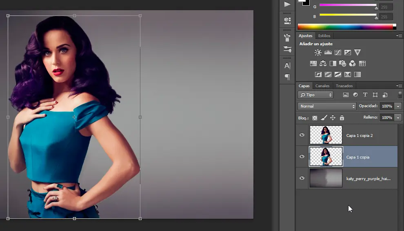
Task: Click the Relleno 100% value field
Action: 387,118
